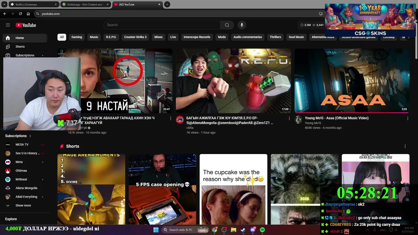The image size is (418, 235).
Task: Click cbRa channel avatar
Action: tap(180, 120)
